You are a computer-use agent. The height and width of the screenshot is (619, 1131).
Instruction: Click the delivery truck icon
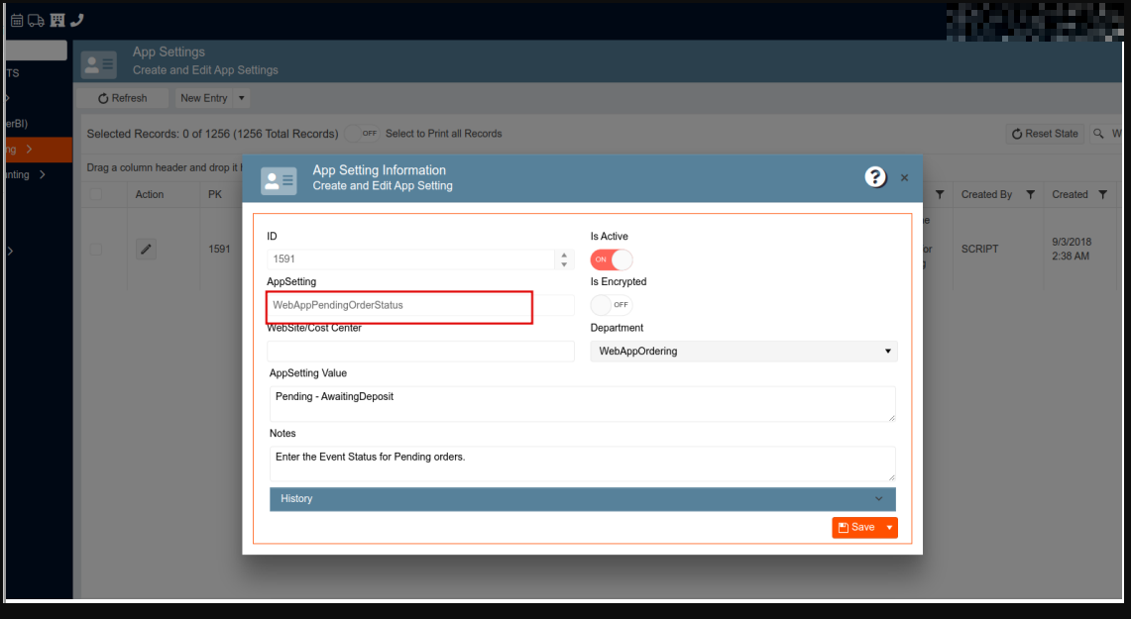tap(36, 20)
